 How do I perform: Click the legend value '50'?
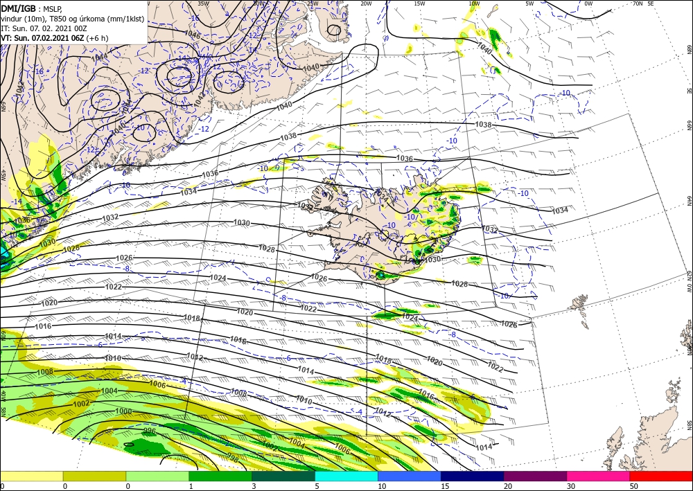633,486
